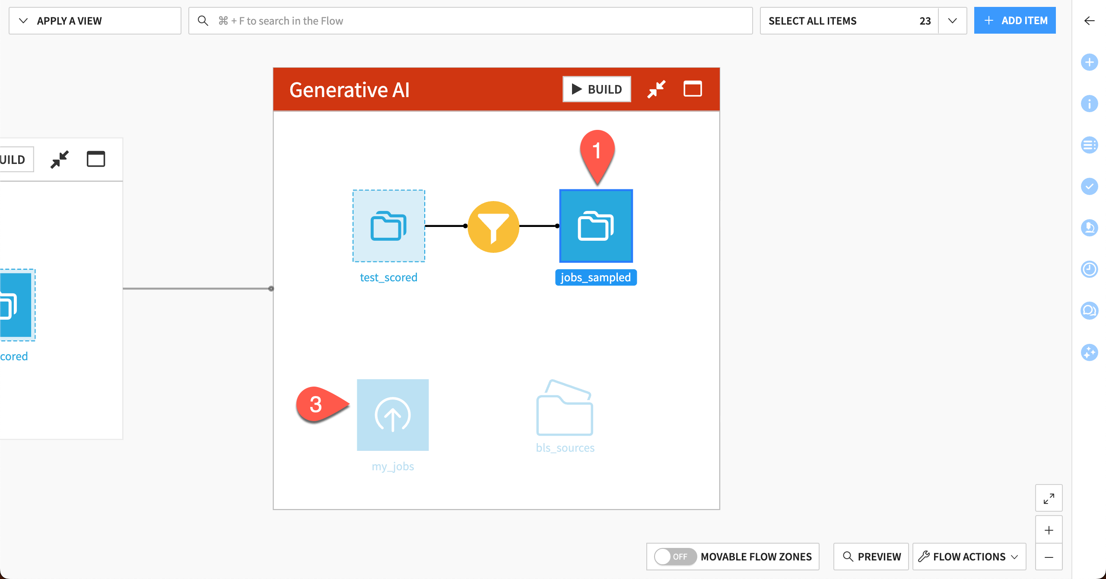Click the checkmark sidebar icon
This screenshot has height=579, width=1106.
click(x=1089, y=186)
